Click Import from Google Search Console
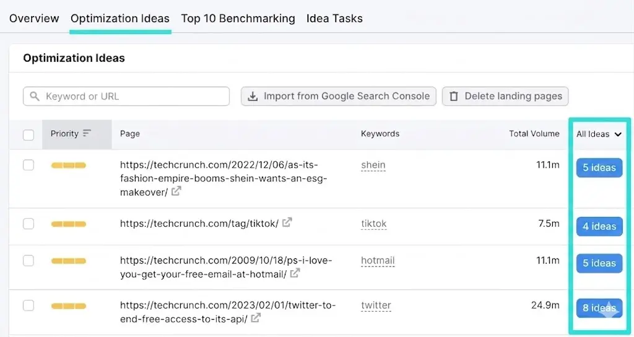The image size is (634, 337). click(339, 96)
